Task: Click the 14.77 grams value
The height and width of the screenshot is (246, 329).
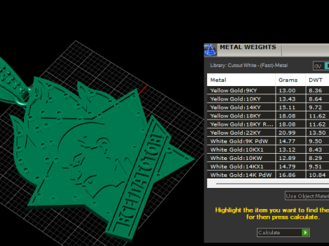Action: (x=287, y=141)
